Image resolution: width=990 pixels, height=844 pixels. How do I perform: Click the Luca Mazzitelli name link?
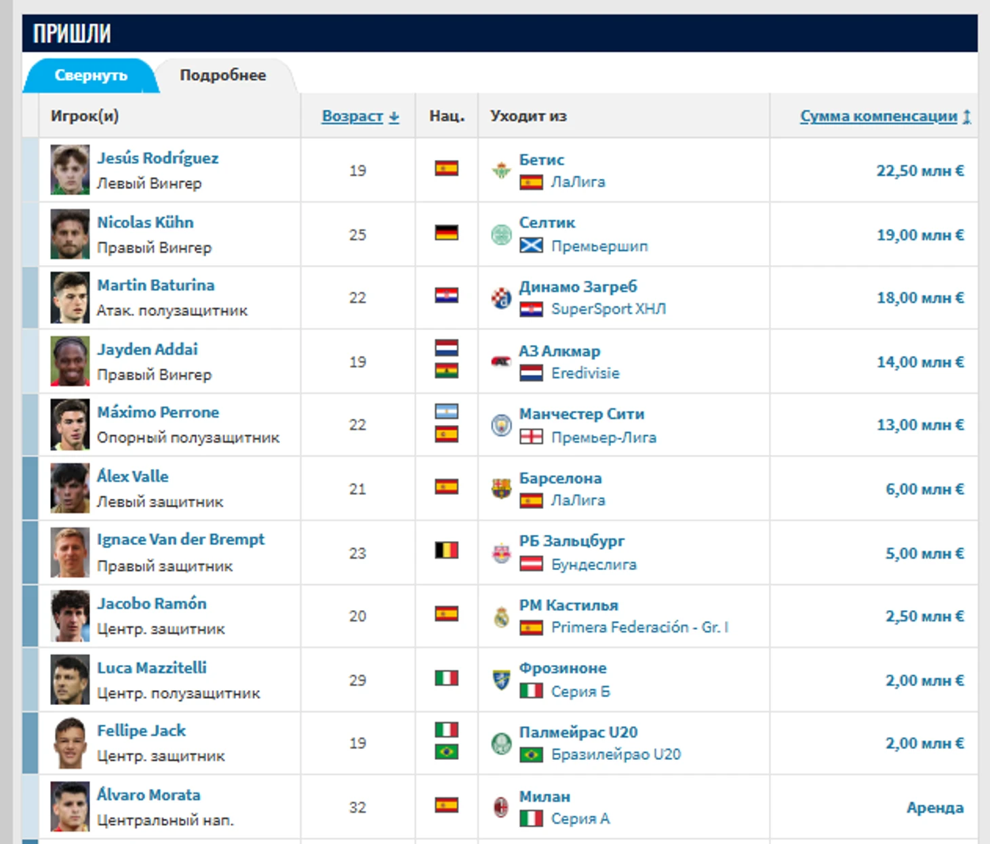[x=152, y=668]
